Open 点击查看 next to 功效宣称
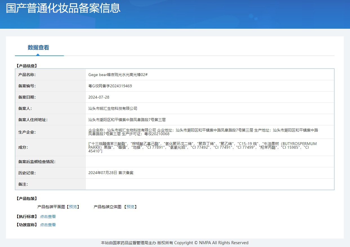This screenshot has width=350, height=247. coord(48,225)
